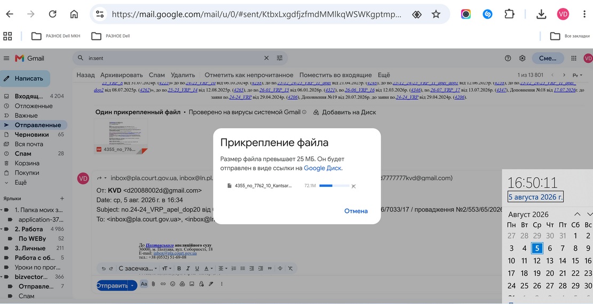Open the search options filter icon
This screenshot has height=304, width=593.
(x=280, y=58)
